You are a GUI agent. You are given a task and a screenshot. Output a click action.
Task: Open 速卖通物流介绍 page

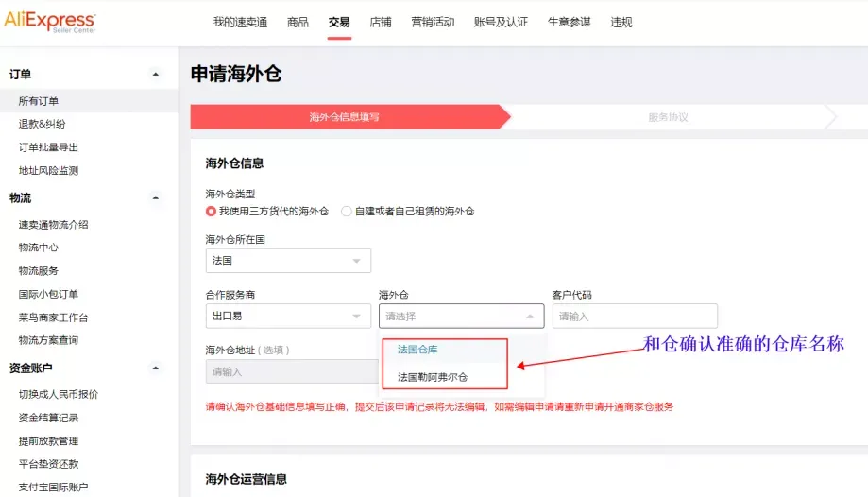(x=53, y=224)
